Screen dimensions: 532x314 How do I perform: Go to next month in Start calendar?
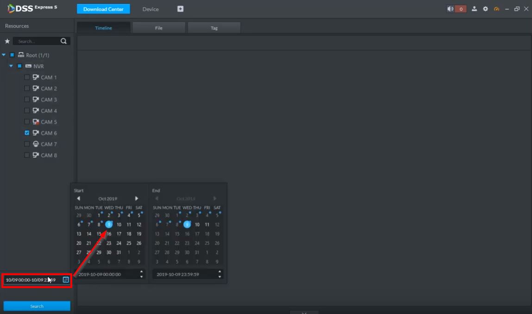click(x=137, y=198)
